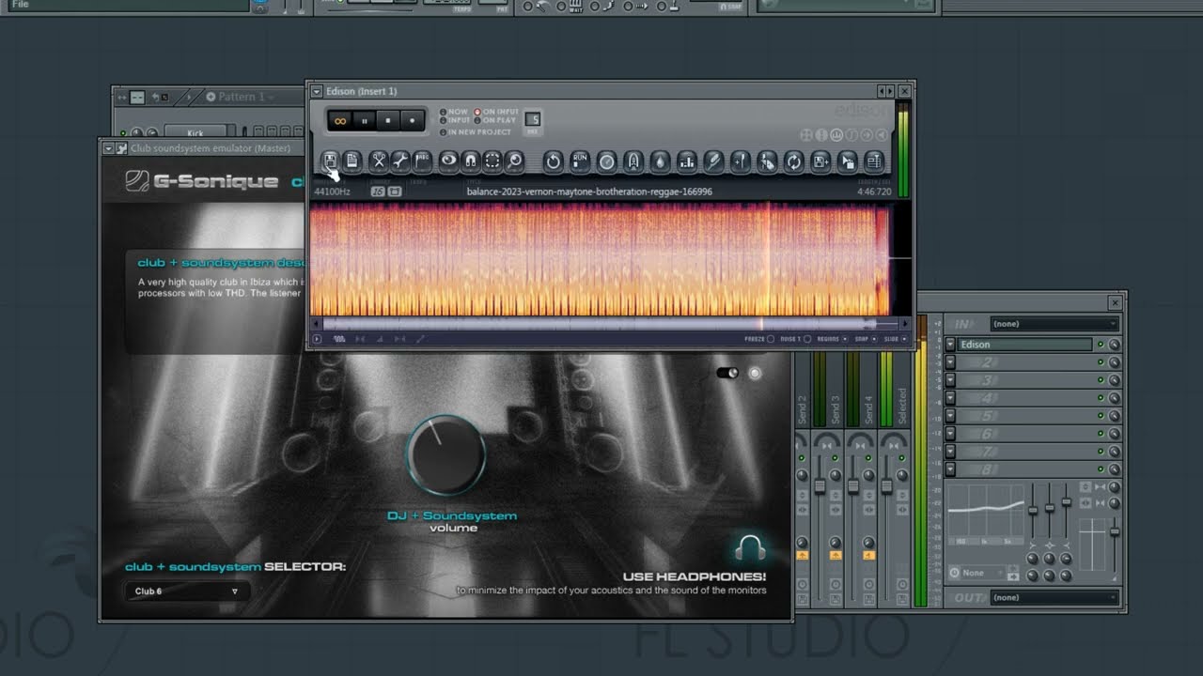The height and width of the screenshot is (676, 1203).
Task: Click Edison's send to playlist icon
Action: point(874,161)
